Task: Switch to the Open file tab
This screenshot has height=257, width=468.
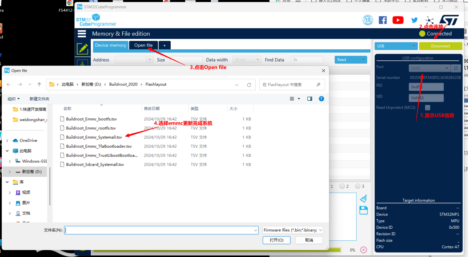Action: click(143, 45)
